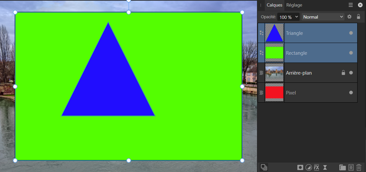Image resolution: width=366 pixels, height=172 pixels.
Task: Toggle visibility of the Pixel layer
Action: [351, 93]
